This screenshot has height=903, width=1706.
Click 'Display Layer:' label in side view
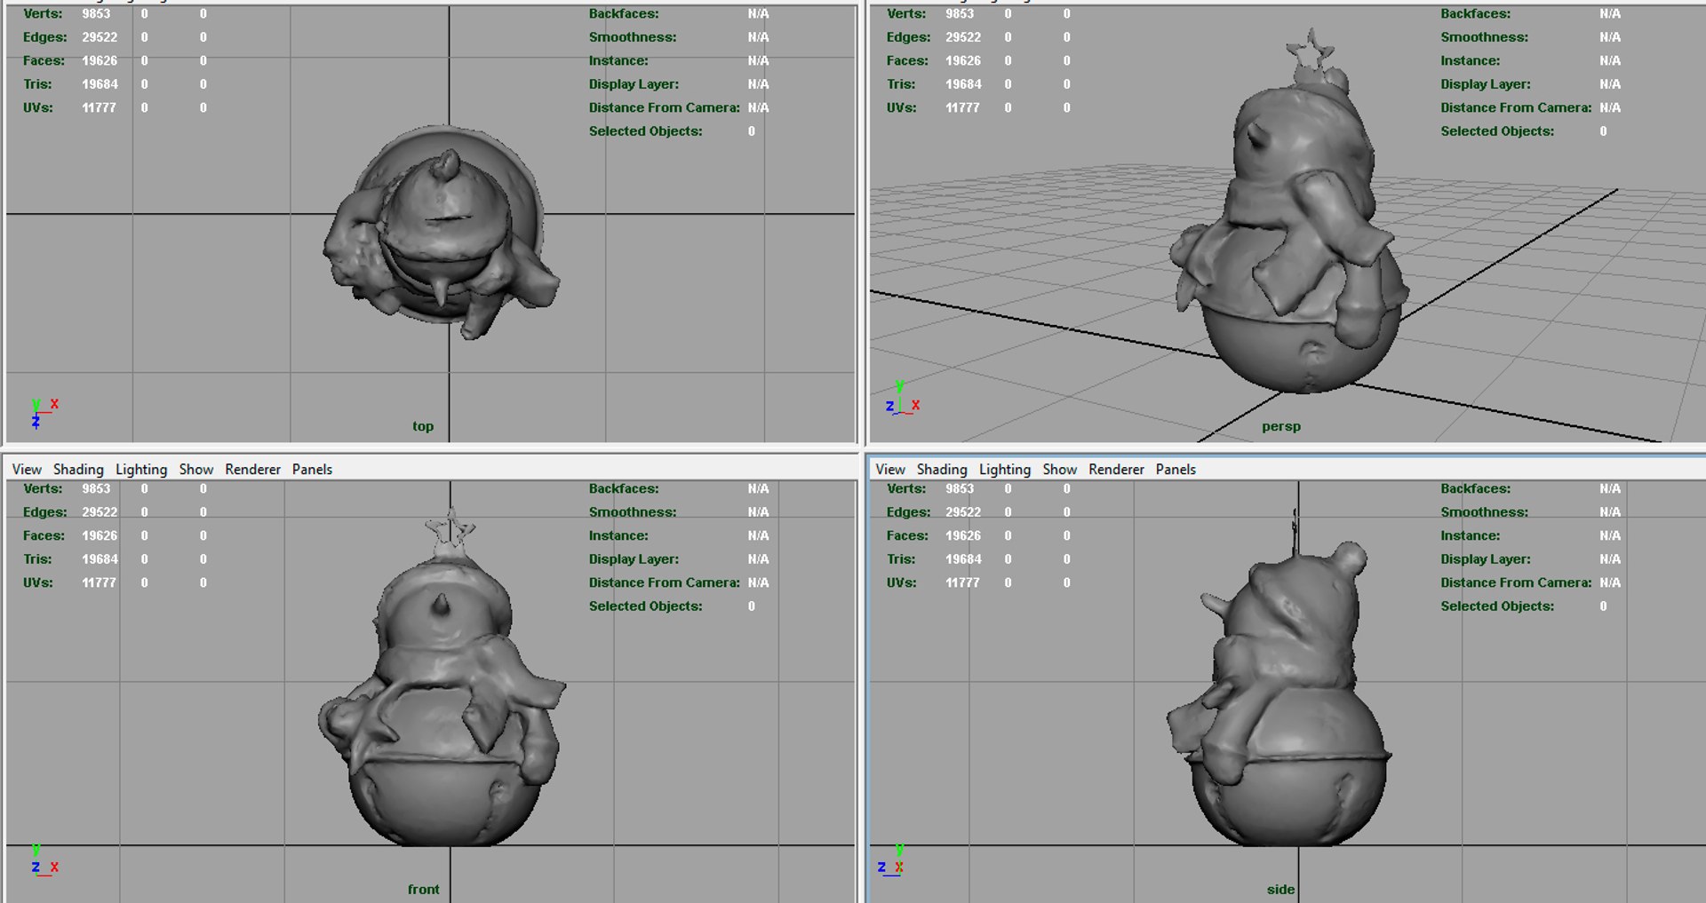tap(1486, 559)
